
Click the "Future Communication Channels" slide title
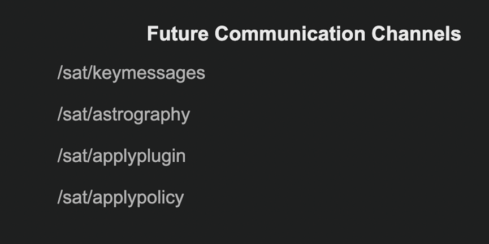(x=304, y=34)
